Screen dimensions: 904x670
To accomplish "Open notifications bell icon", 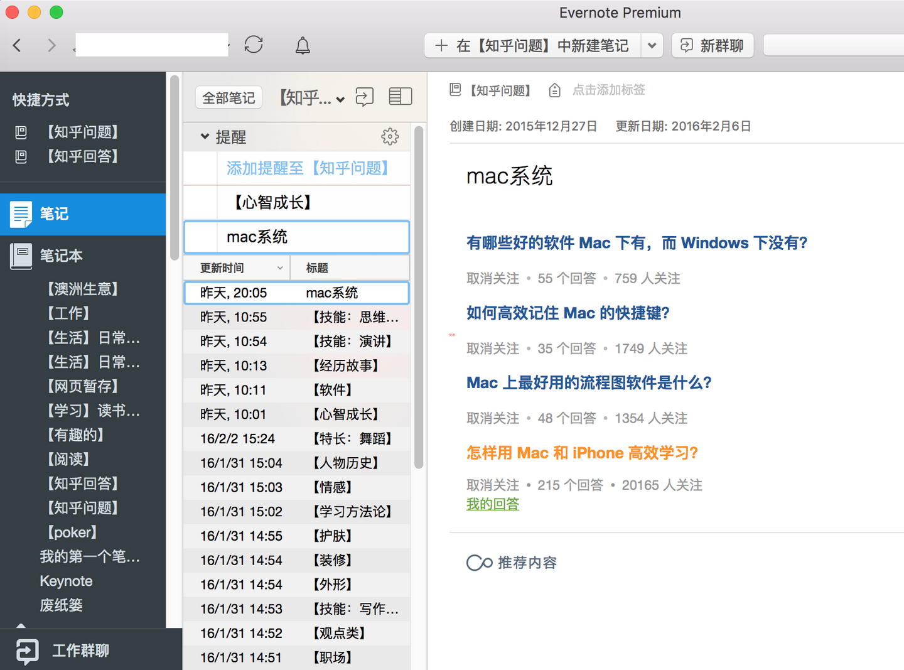I will (x=303, y=45).
